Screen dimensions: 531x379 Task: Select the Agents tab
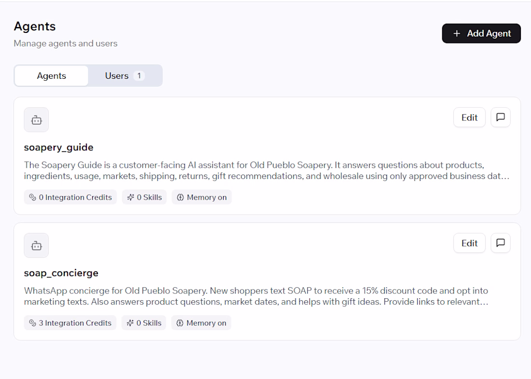(x=52, y=75)
